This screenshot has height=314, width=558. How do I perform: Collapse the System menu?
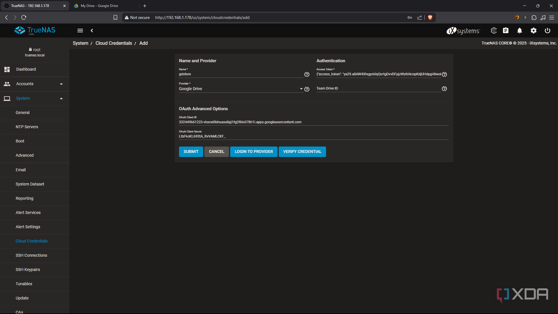pos(35,98)
